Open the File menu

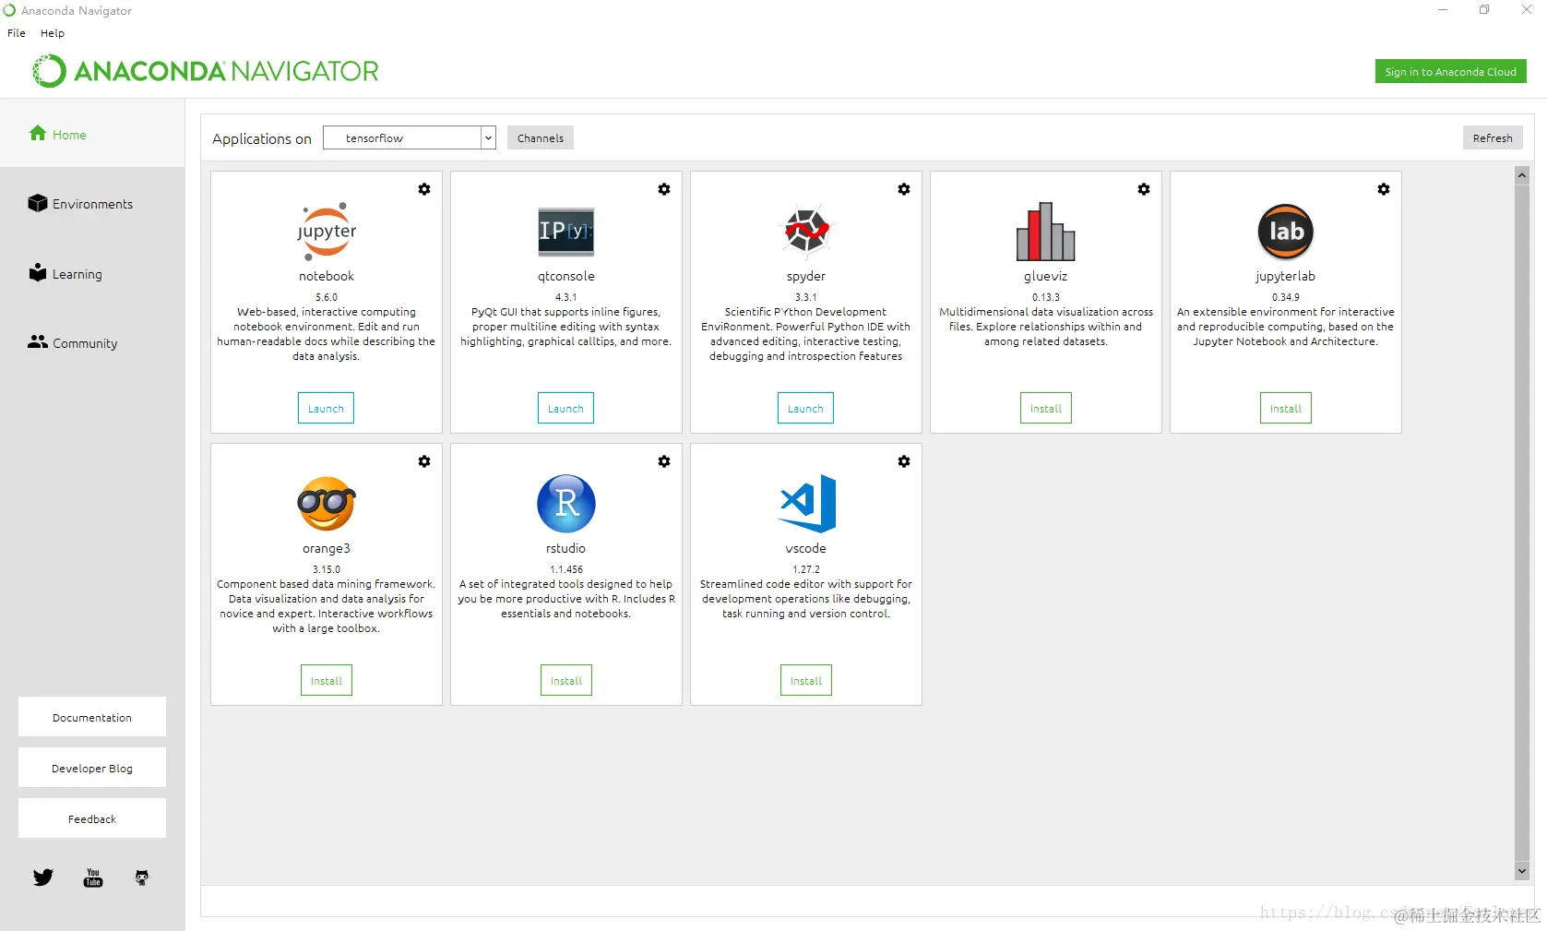pos(17,33)
